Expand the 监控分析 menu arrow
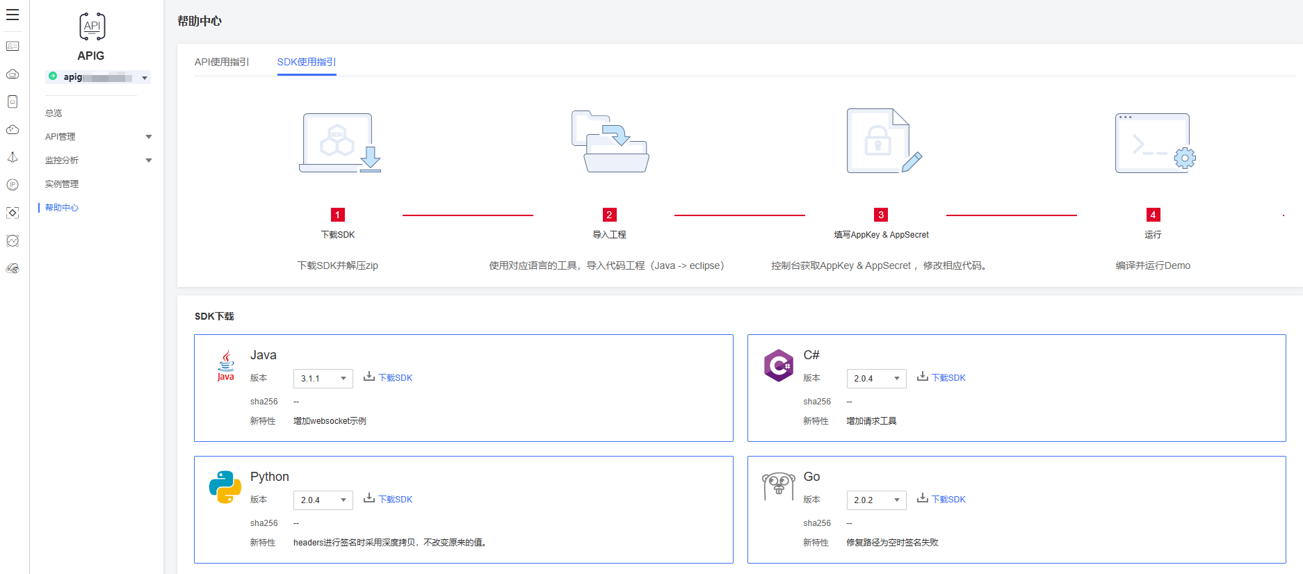 click(x=148, y=161)
